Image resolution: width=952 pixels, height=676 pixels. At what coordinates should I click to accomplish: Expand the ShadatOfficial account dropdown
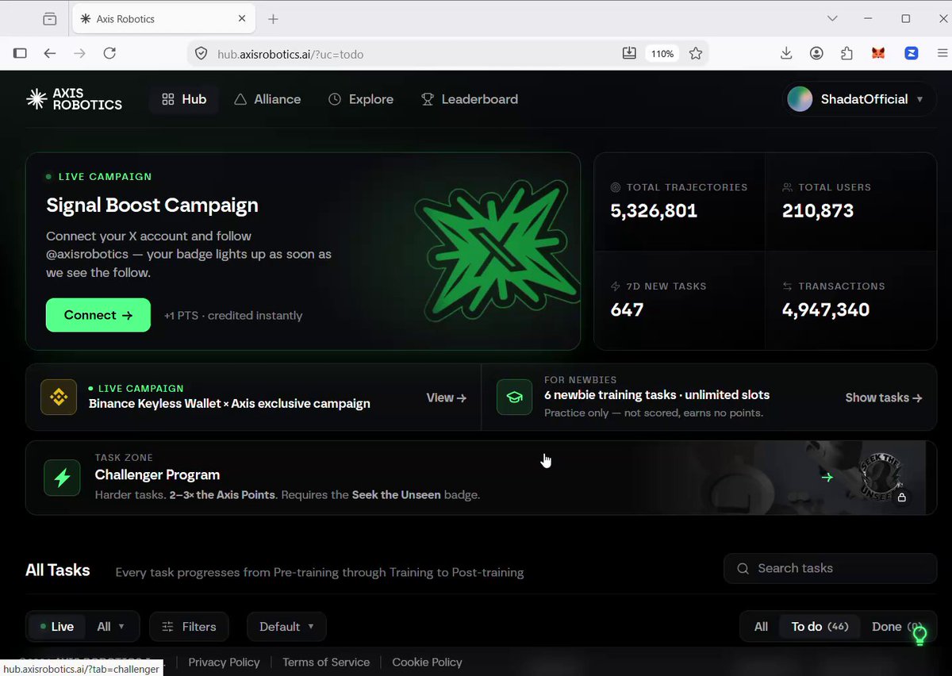coord(859,99)
